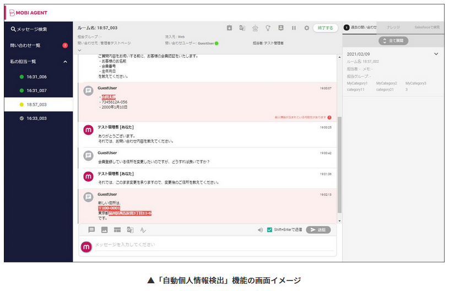The height and width of the screenshot is (291, 449).
Task: Expand room details chevron under 問い合わせ元
Action: point(79,50)
